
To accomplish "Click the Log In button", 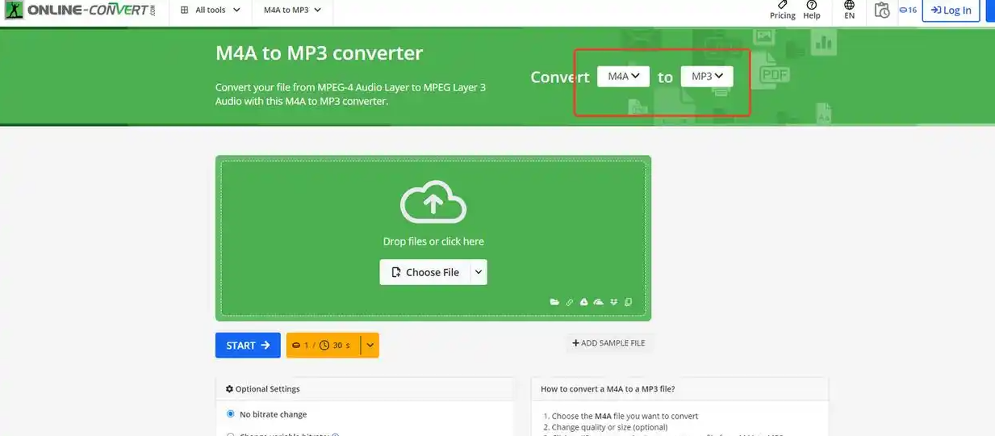I will click(x=951, y=10).
